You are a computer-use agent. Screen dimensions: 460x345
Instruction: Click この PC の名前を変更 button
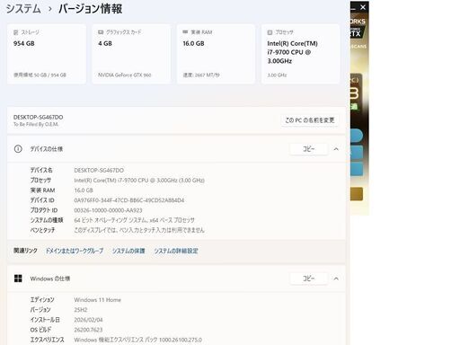click(310, 120)
